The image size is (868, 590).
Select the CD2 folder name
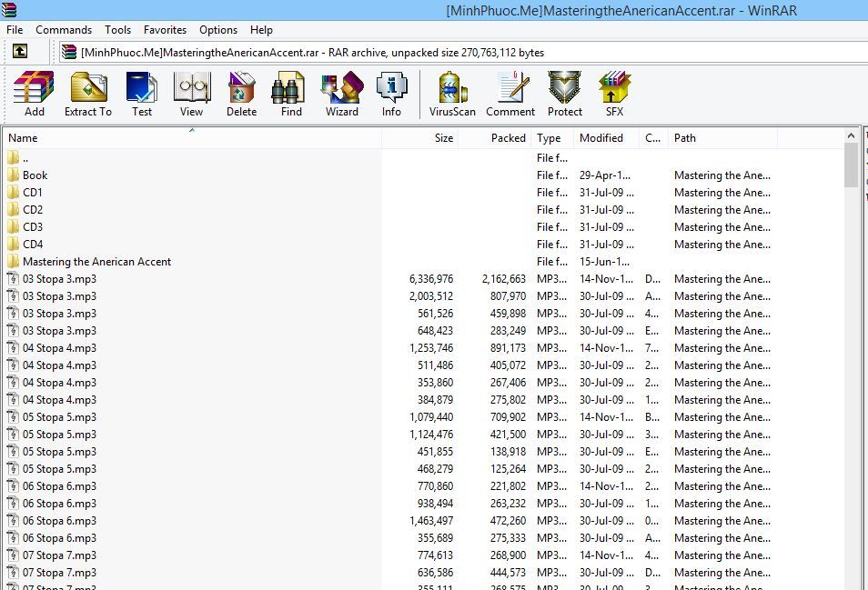pyautogui.click(x=33, y=210)
